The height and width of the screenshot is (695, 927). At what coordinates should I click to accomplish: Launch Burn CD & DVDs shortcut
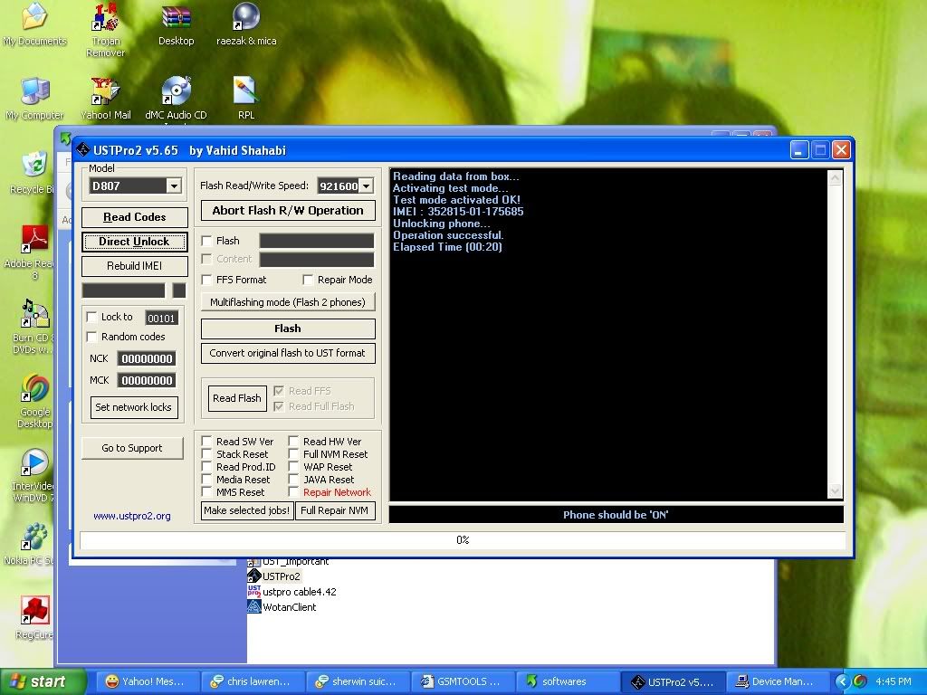tap(34, 326)
